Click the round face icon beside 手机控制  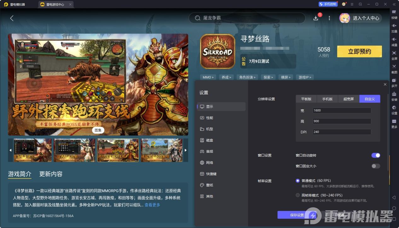(344, 4)
